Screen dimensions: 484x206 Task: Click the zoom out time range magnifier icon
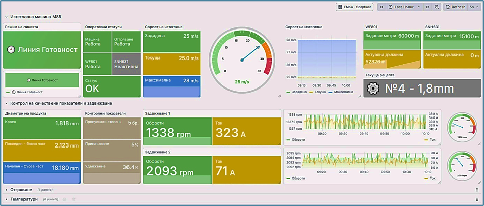(436, 7)
